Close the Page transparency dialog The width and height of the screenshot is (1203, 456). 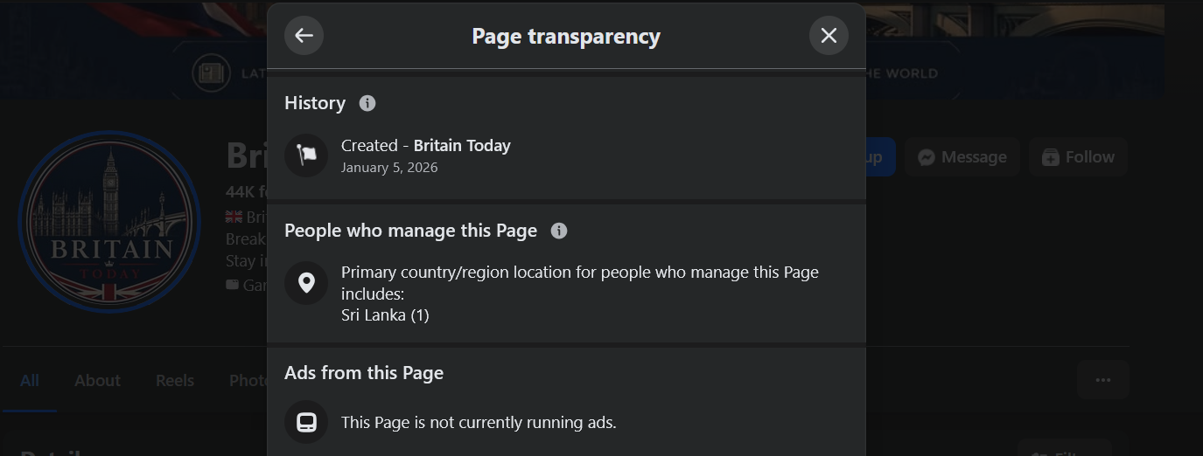pos(829,36)
